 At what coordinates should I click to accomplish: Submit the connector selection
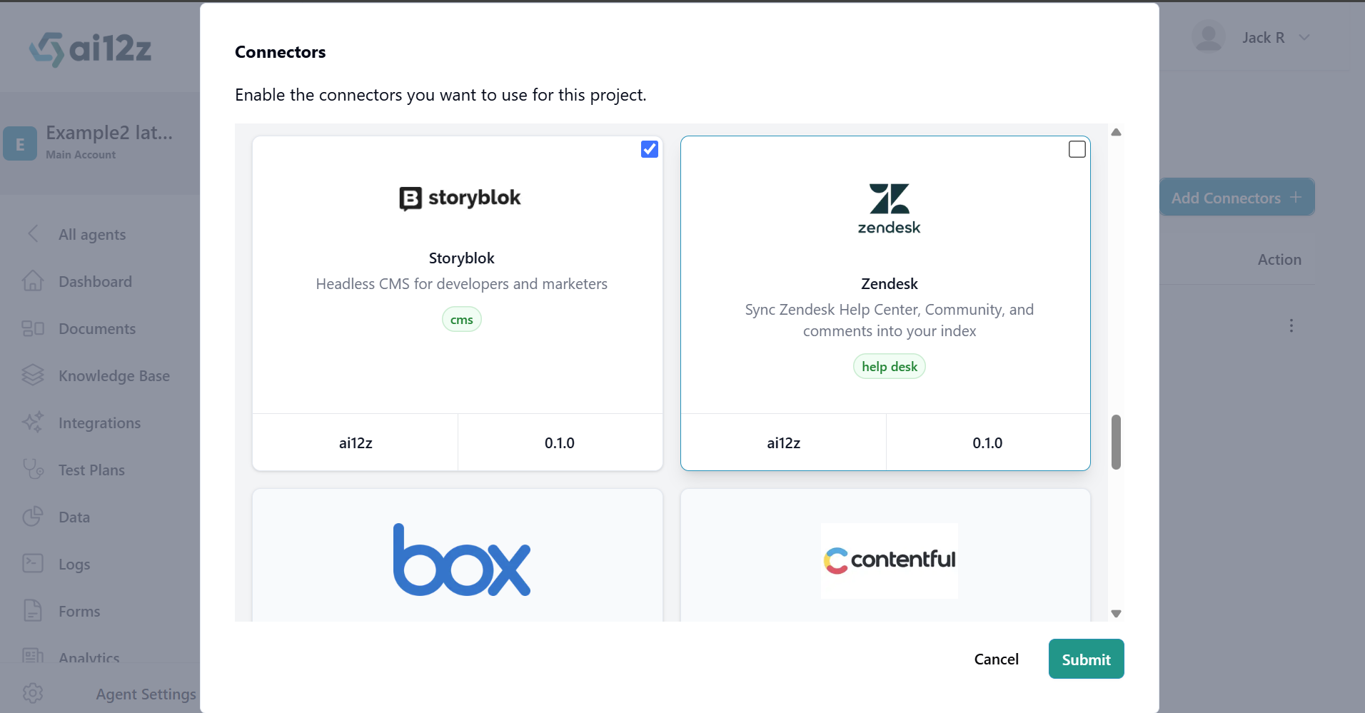click(x=1086, y=659)
